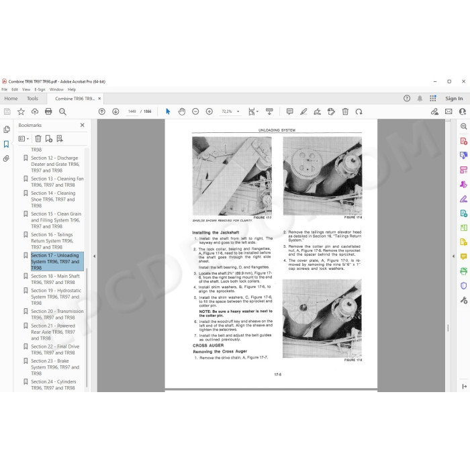Switch to the Home tab
The width and height of the screenshot is (470, 470).
(11, 99)
